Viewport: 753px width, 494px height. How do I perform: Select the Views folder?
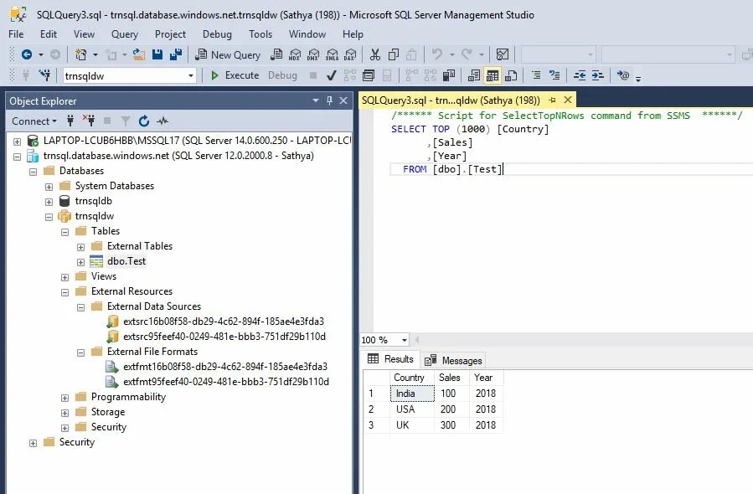point(104,276)
